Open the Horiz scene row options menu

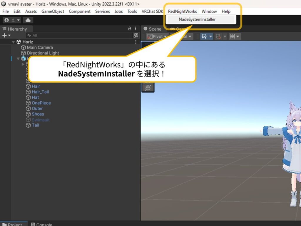(x=136, y=42)
